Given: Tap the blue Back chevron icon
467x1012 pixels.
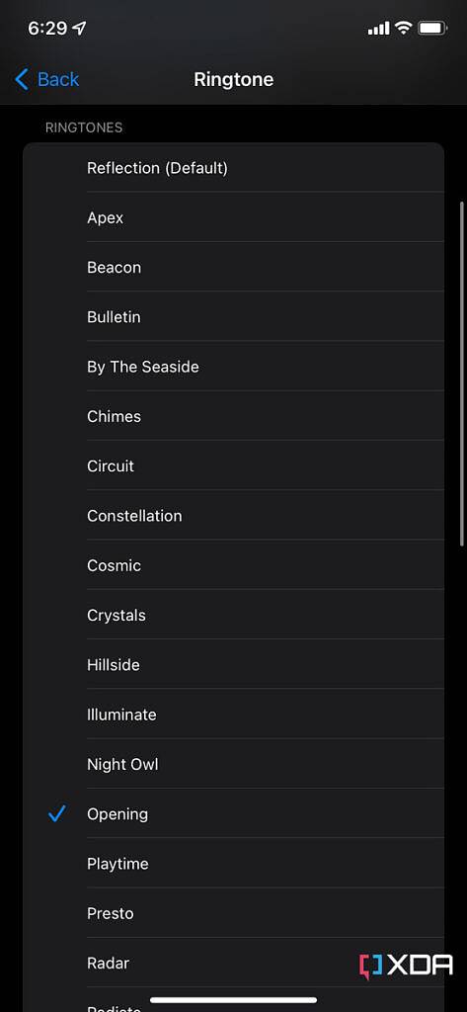Looking at the screenshot, I should pos(22,79).
